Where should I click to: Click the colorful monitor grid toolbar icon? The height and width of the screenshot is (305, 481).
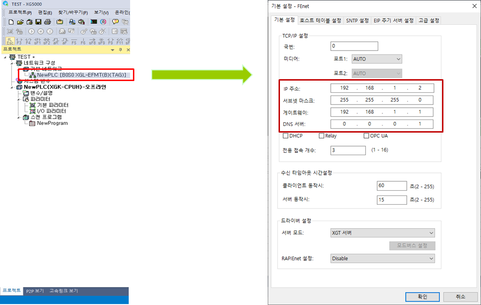[94, 22]
